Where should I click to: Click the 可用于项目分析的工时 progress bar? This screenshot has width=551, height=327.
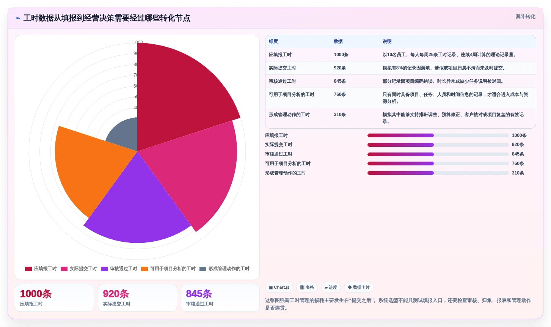[438, 163]
